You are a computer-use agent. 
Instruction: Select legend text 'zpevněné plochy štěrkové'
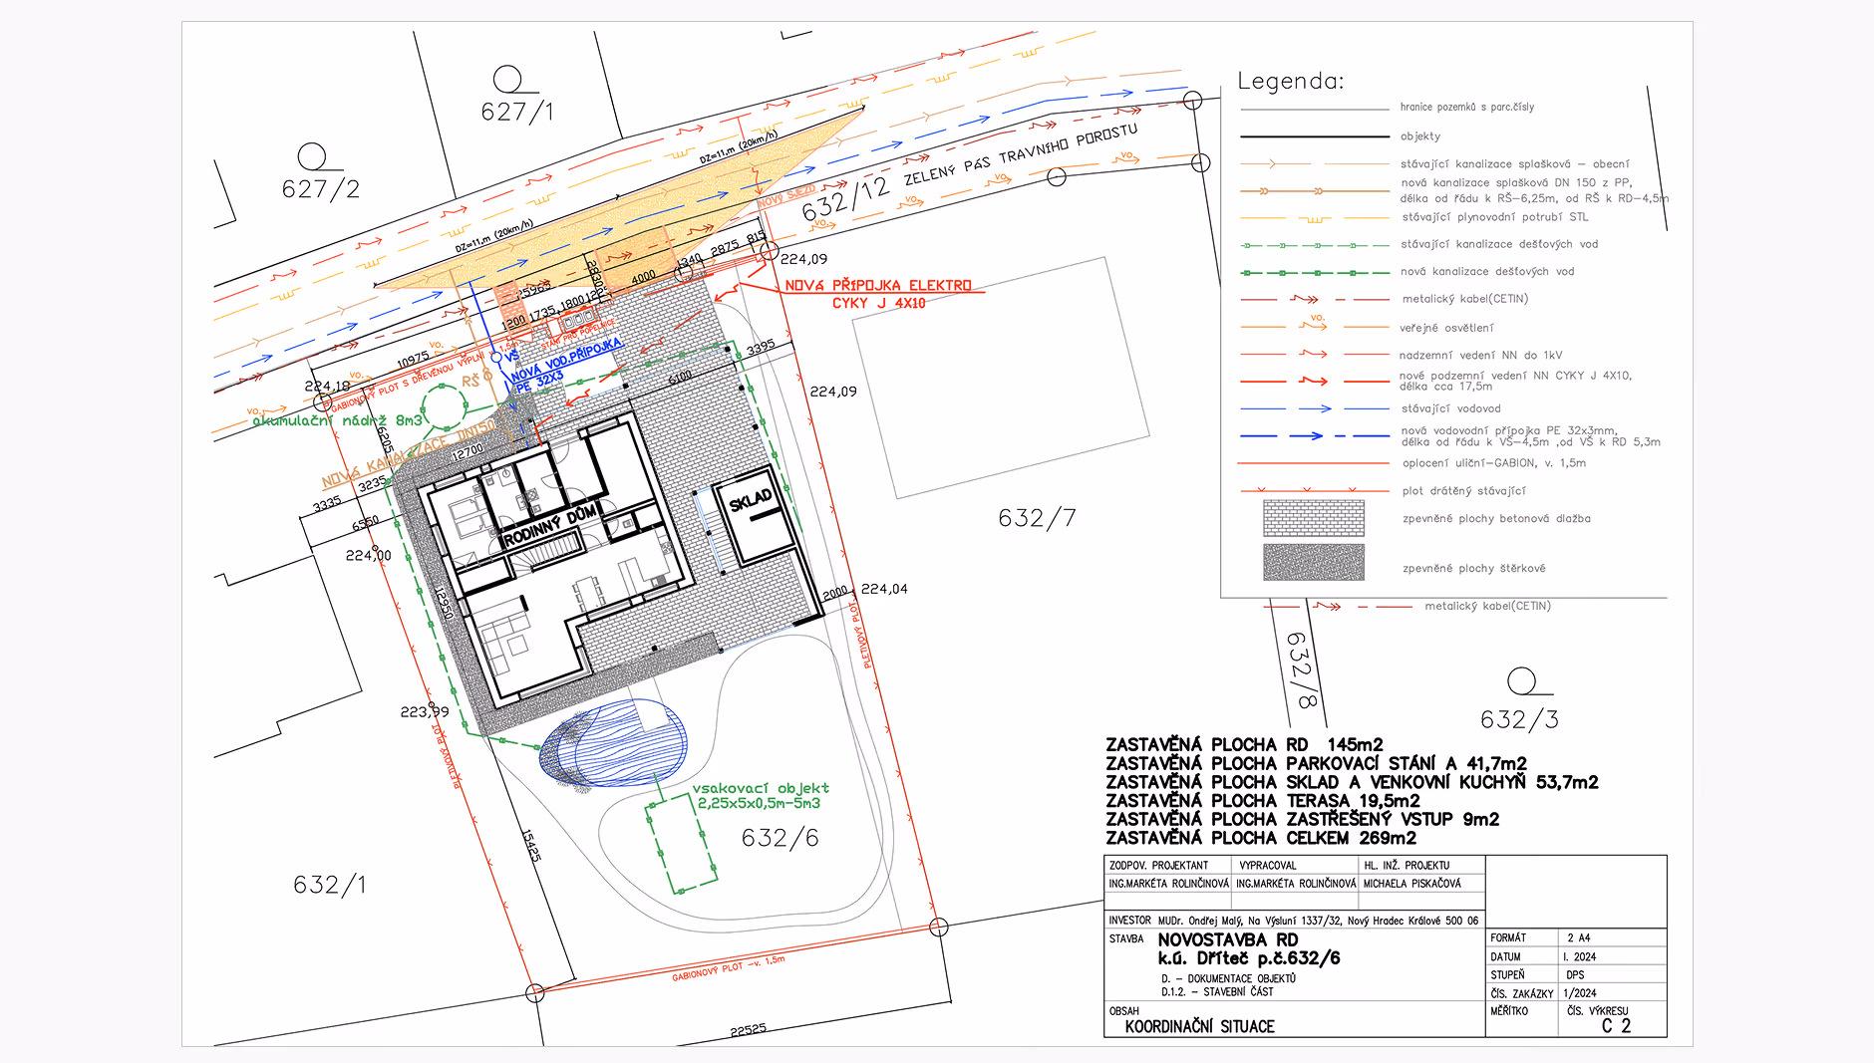click(x=1473, y=569)
